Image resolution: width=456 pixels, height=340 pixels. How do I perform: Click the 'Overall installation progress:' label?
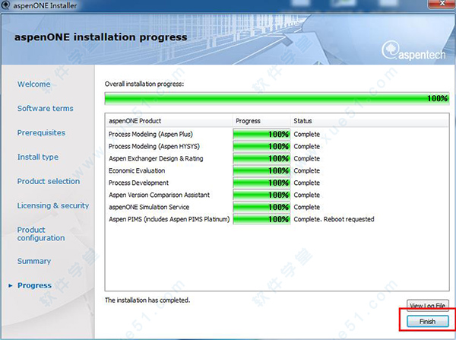coord(144,84)
